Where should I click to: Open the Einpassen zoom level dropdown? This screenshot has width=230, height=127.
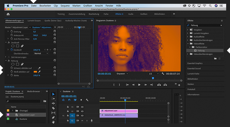click(122, 74)
